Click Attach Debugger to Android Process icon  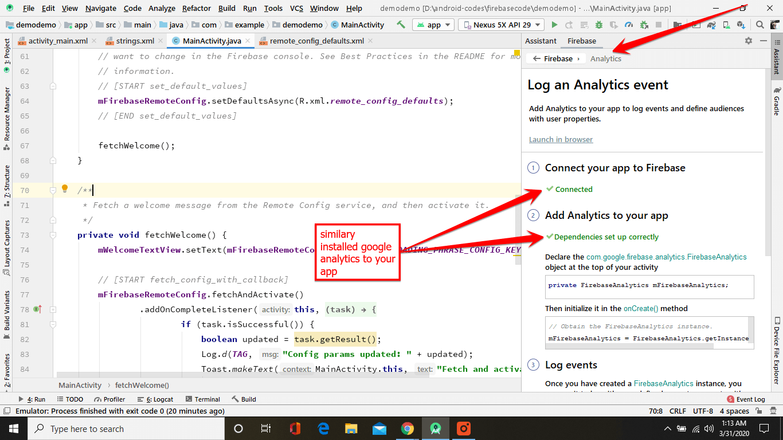tap(644, 25)
